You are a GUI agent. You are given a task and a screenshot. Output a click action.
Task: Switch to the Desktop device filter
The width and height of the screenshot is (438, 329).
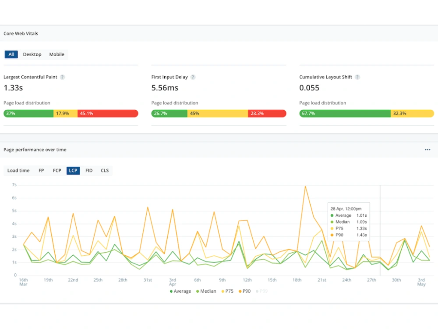point(32,54)
